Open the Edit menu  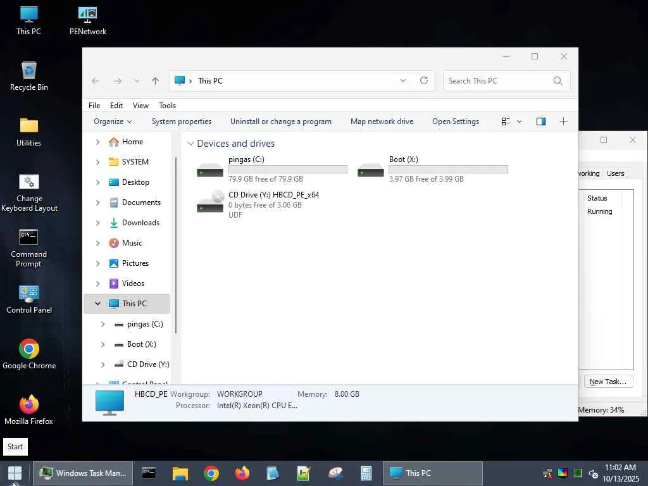click(116, 106)
